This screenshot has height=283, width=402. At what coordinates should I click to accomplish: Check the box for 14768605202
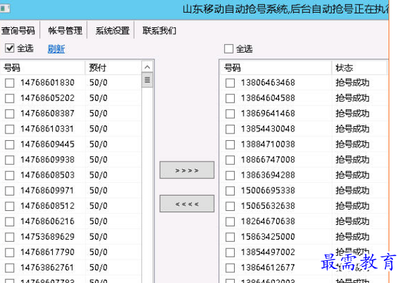(9, 98)
